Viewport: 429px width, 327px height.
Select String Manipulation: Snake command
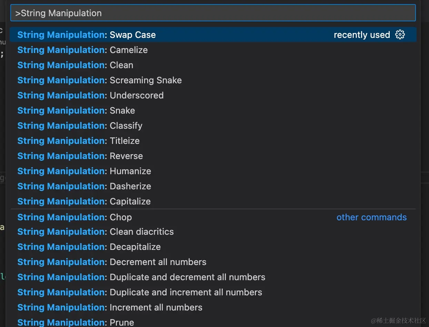(x=213, y=110)
